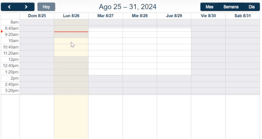Open the Vie 8/30 day header
The height and width of the screenshot is (139, 262).
click(208, 16)
